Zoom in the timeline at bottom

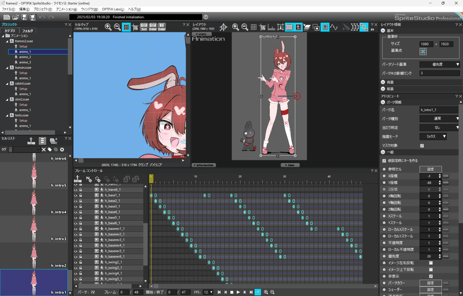pyautogui.click(x=266, y=292)
